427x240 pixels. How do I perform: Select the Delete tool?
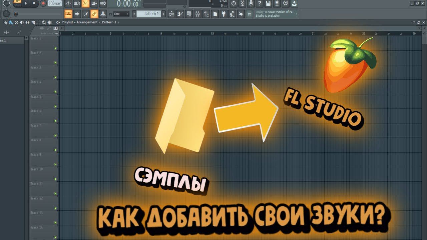16,22
